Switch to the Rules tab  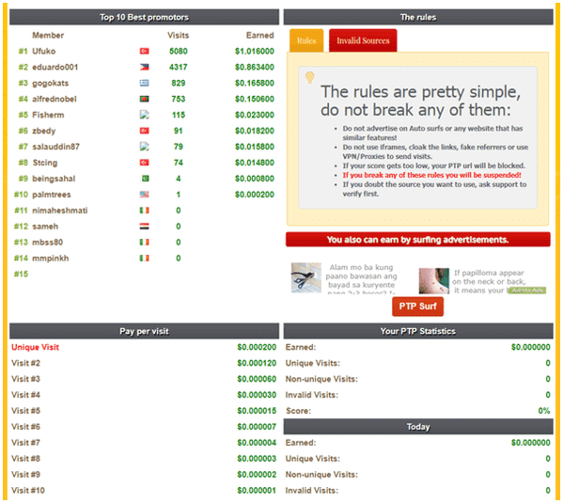(306, 40)
